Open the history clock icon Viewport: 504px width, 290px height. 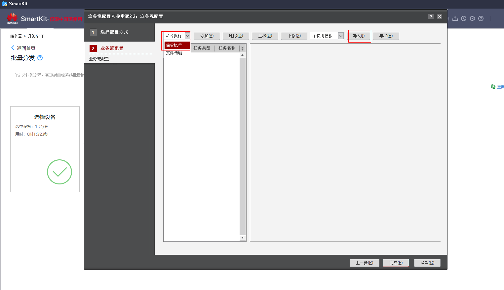pyautogui.click(x=464, y=18)
